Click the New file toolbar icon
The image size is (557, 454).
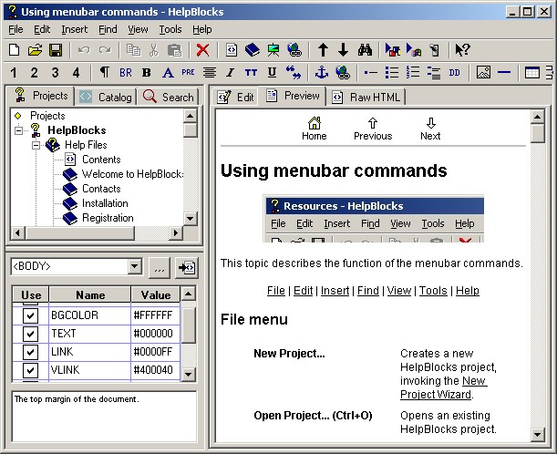click(x=15, y=50)
